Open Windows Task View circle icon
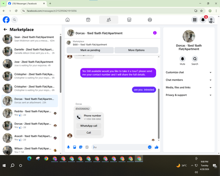 pos(21,165)
